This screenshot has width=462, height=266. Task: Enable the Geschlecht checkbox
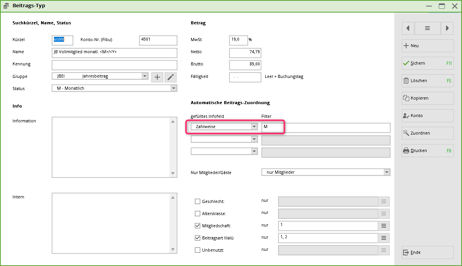198,201
